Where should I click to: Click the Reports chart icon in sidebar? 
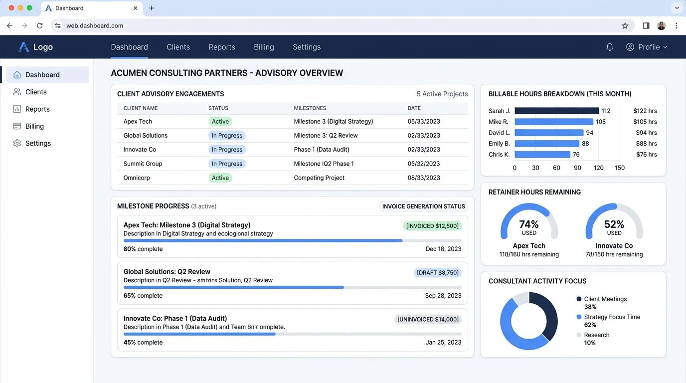coord(17,109)
